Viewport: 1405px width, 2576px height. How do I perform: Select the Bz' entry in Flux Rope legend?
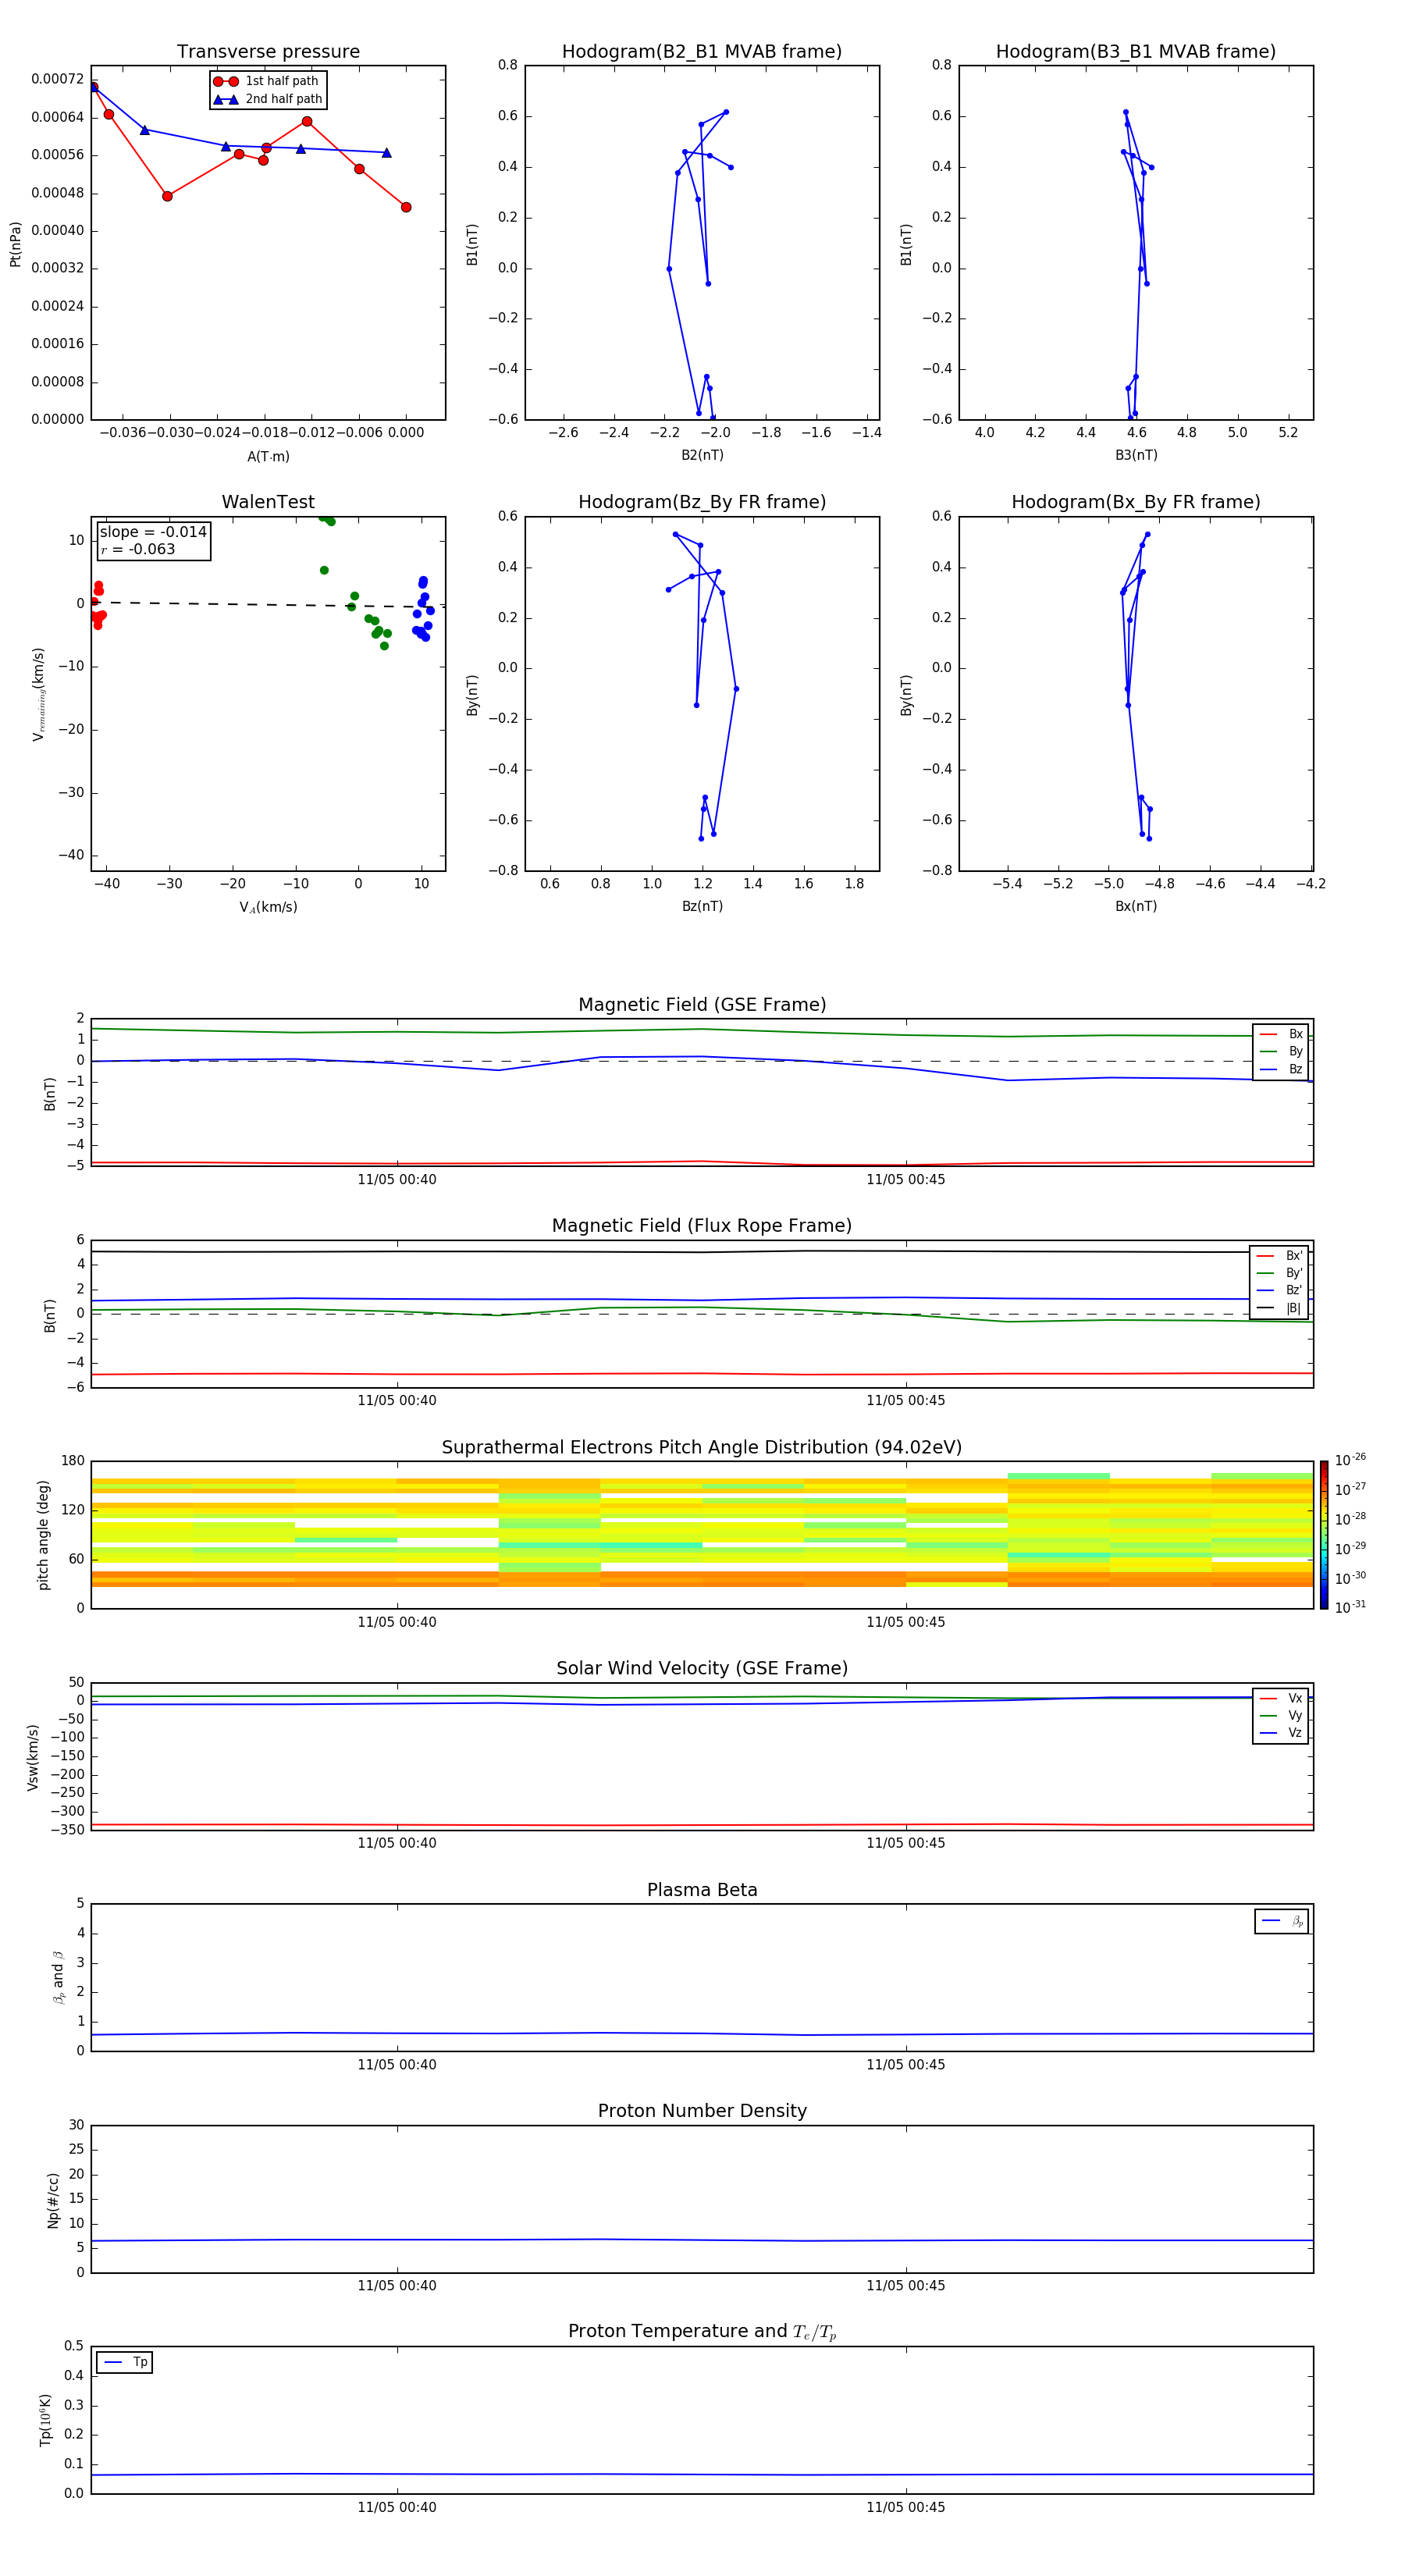point(1280,1291)
